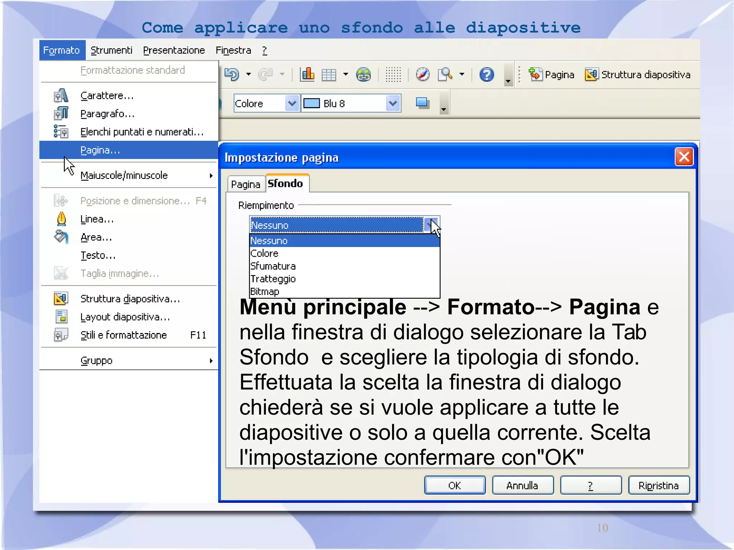Open Carattere... from Formato menu
734x550 pixels.
coord(128,96)
